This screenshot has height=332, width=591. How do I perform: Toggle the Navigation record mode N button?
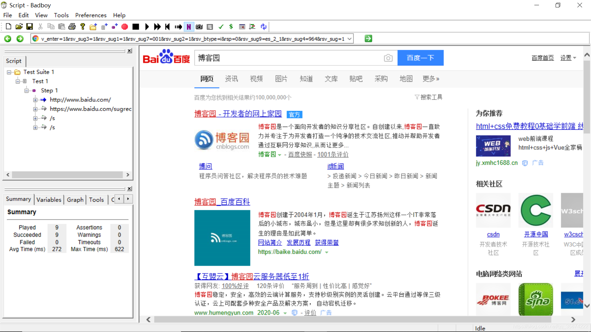(189, 27)
